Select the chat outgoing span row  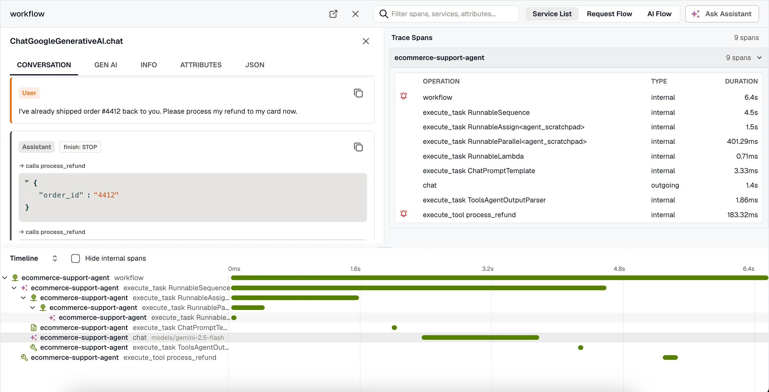coord(579,185)
